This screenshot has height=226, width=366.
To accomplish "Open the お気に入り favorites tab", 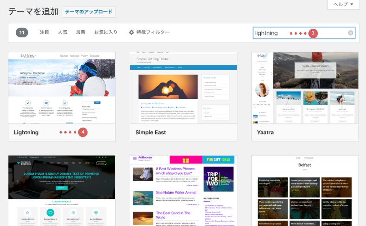I will pos(106,32).
